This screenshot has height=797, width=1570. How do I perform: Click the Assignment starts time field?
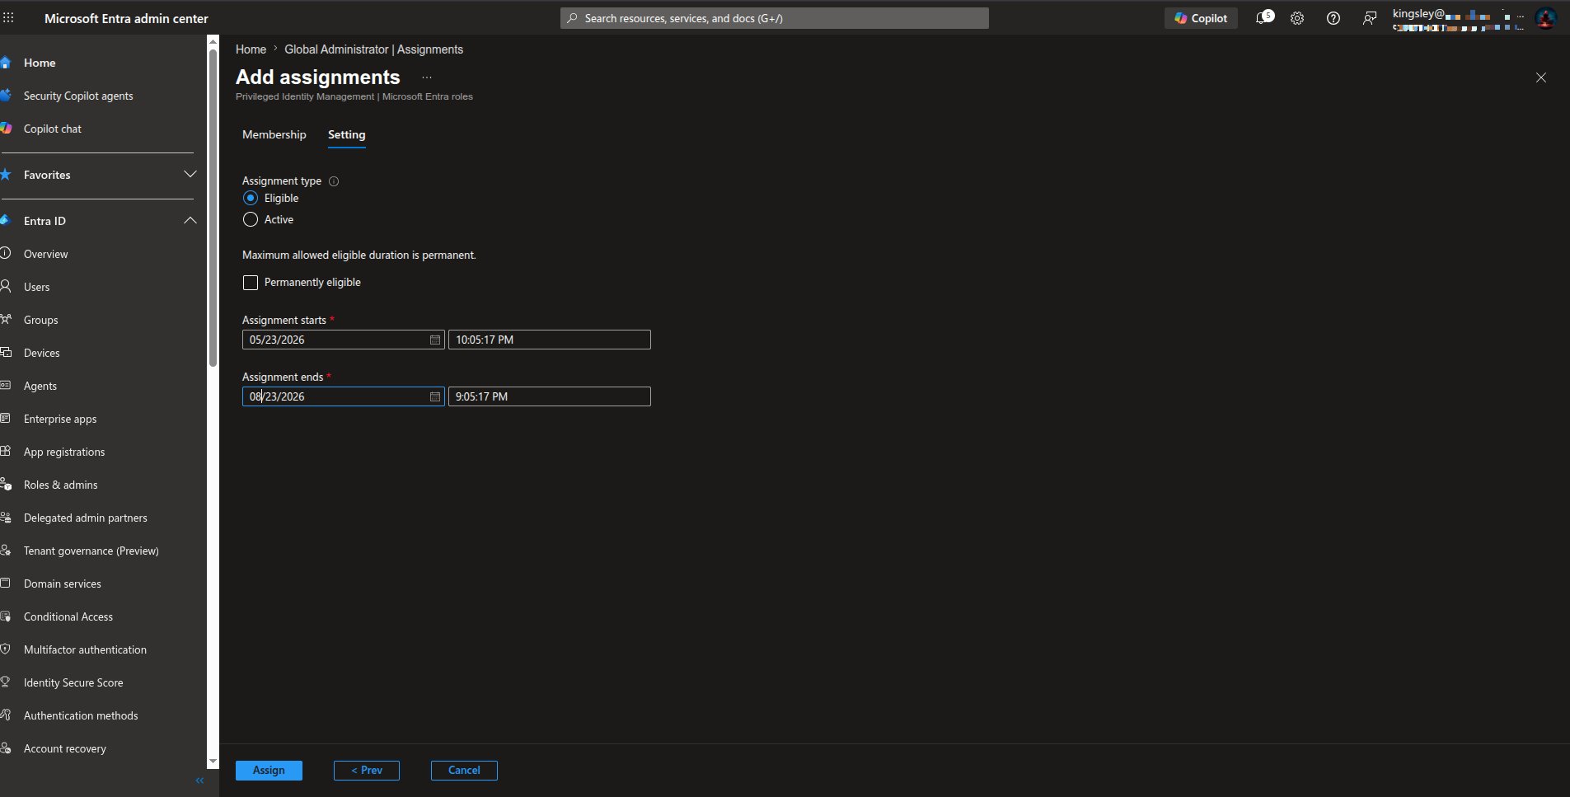550,340
